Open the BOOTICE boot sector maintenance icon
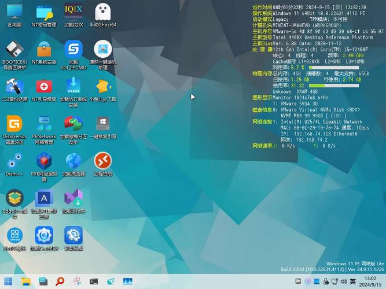The height and width of the screenshot is (289, 386). coord(14,49)
